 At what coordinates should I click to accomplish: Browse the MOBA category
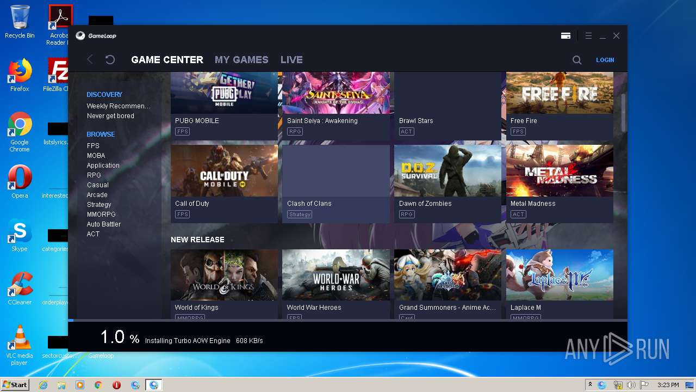(96, 156)
